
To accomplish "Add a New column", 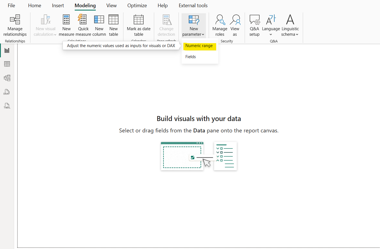I will tap(99, 25).
